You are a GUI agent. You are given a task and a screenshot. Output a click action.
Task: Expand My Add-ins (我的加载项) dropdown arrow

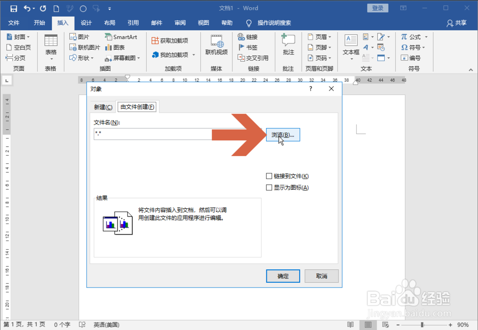point(193,55)
